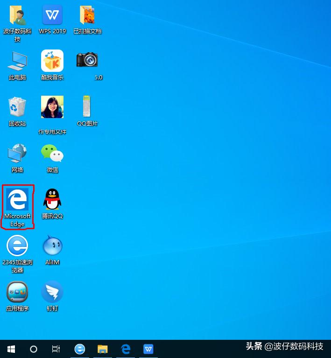This screenshot has height=358, width=331.
Task: Switch to Edge in the taskbar
Action: [126, 349]
